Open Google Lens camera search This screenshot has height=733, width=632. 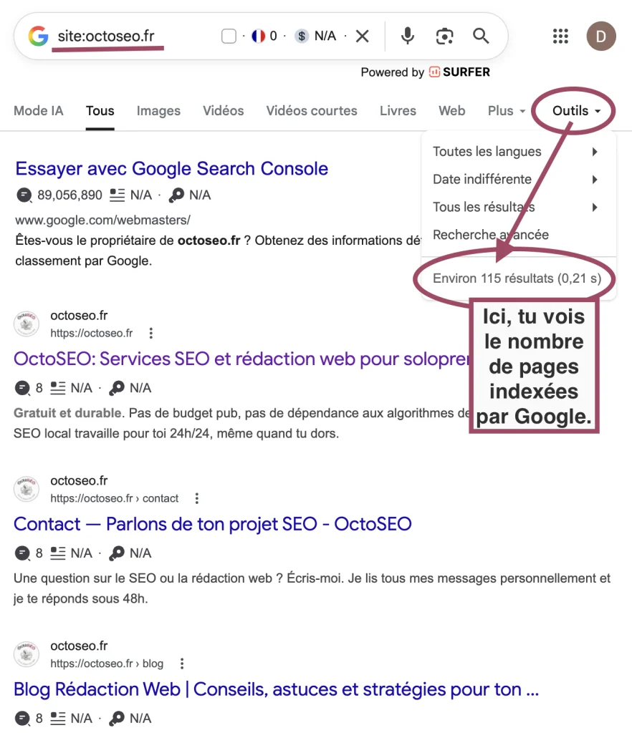pos(444,36)
